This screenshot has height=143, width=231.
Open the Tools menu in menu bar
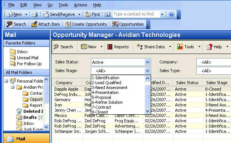point(63,5)
